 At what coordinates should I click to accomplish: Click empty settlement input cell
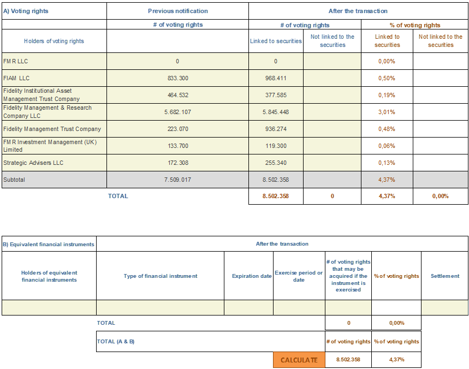(445, 307)
